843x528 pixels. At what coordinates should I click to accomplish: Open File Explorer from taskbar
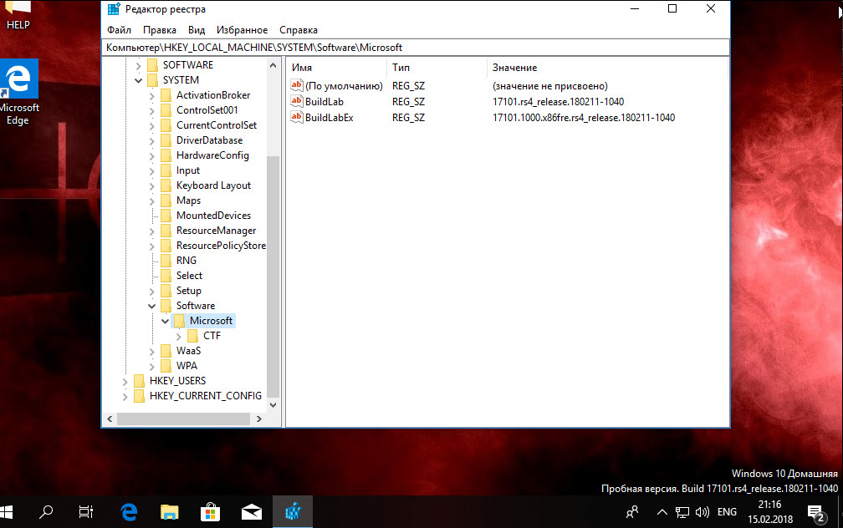pos(169,512)
